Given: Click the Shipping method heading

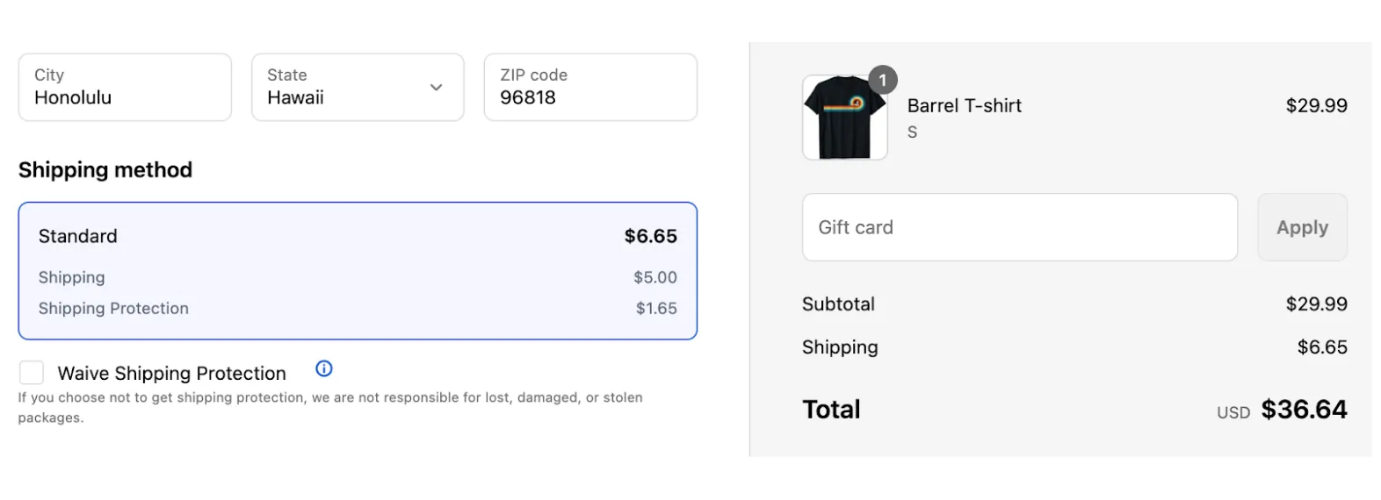Looking at the screenshot, I should 105,170.
